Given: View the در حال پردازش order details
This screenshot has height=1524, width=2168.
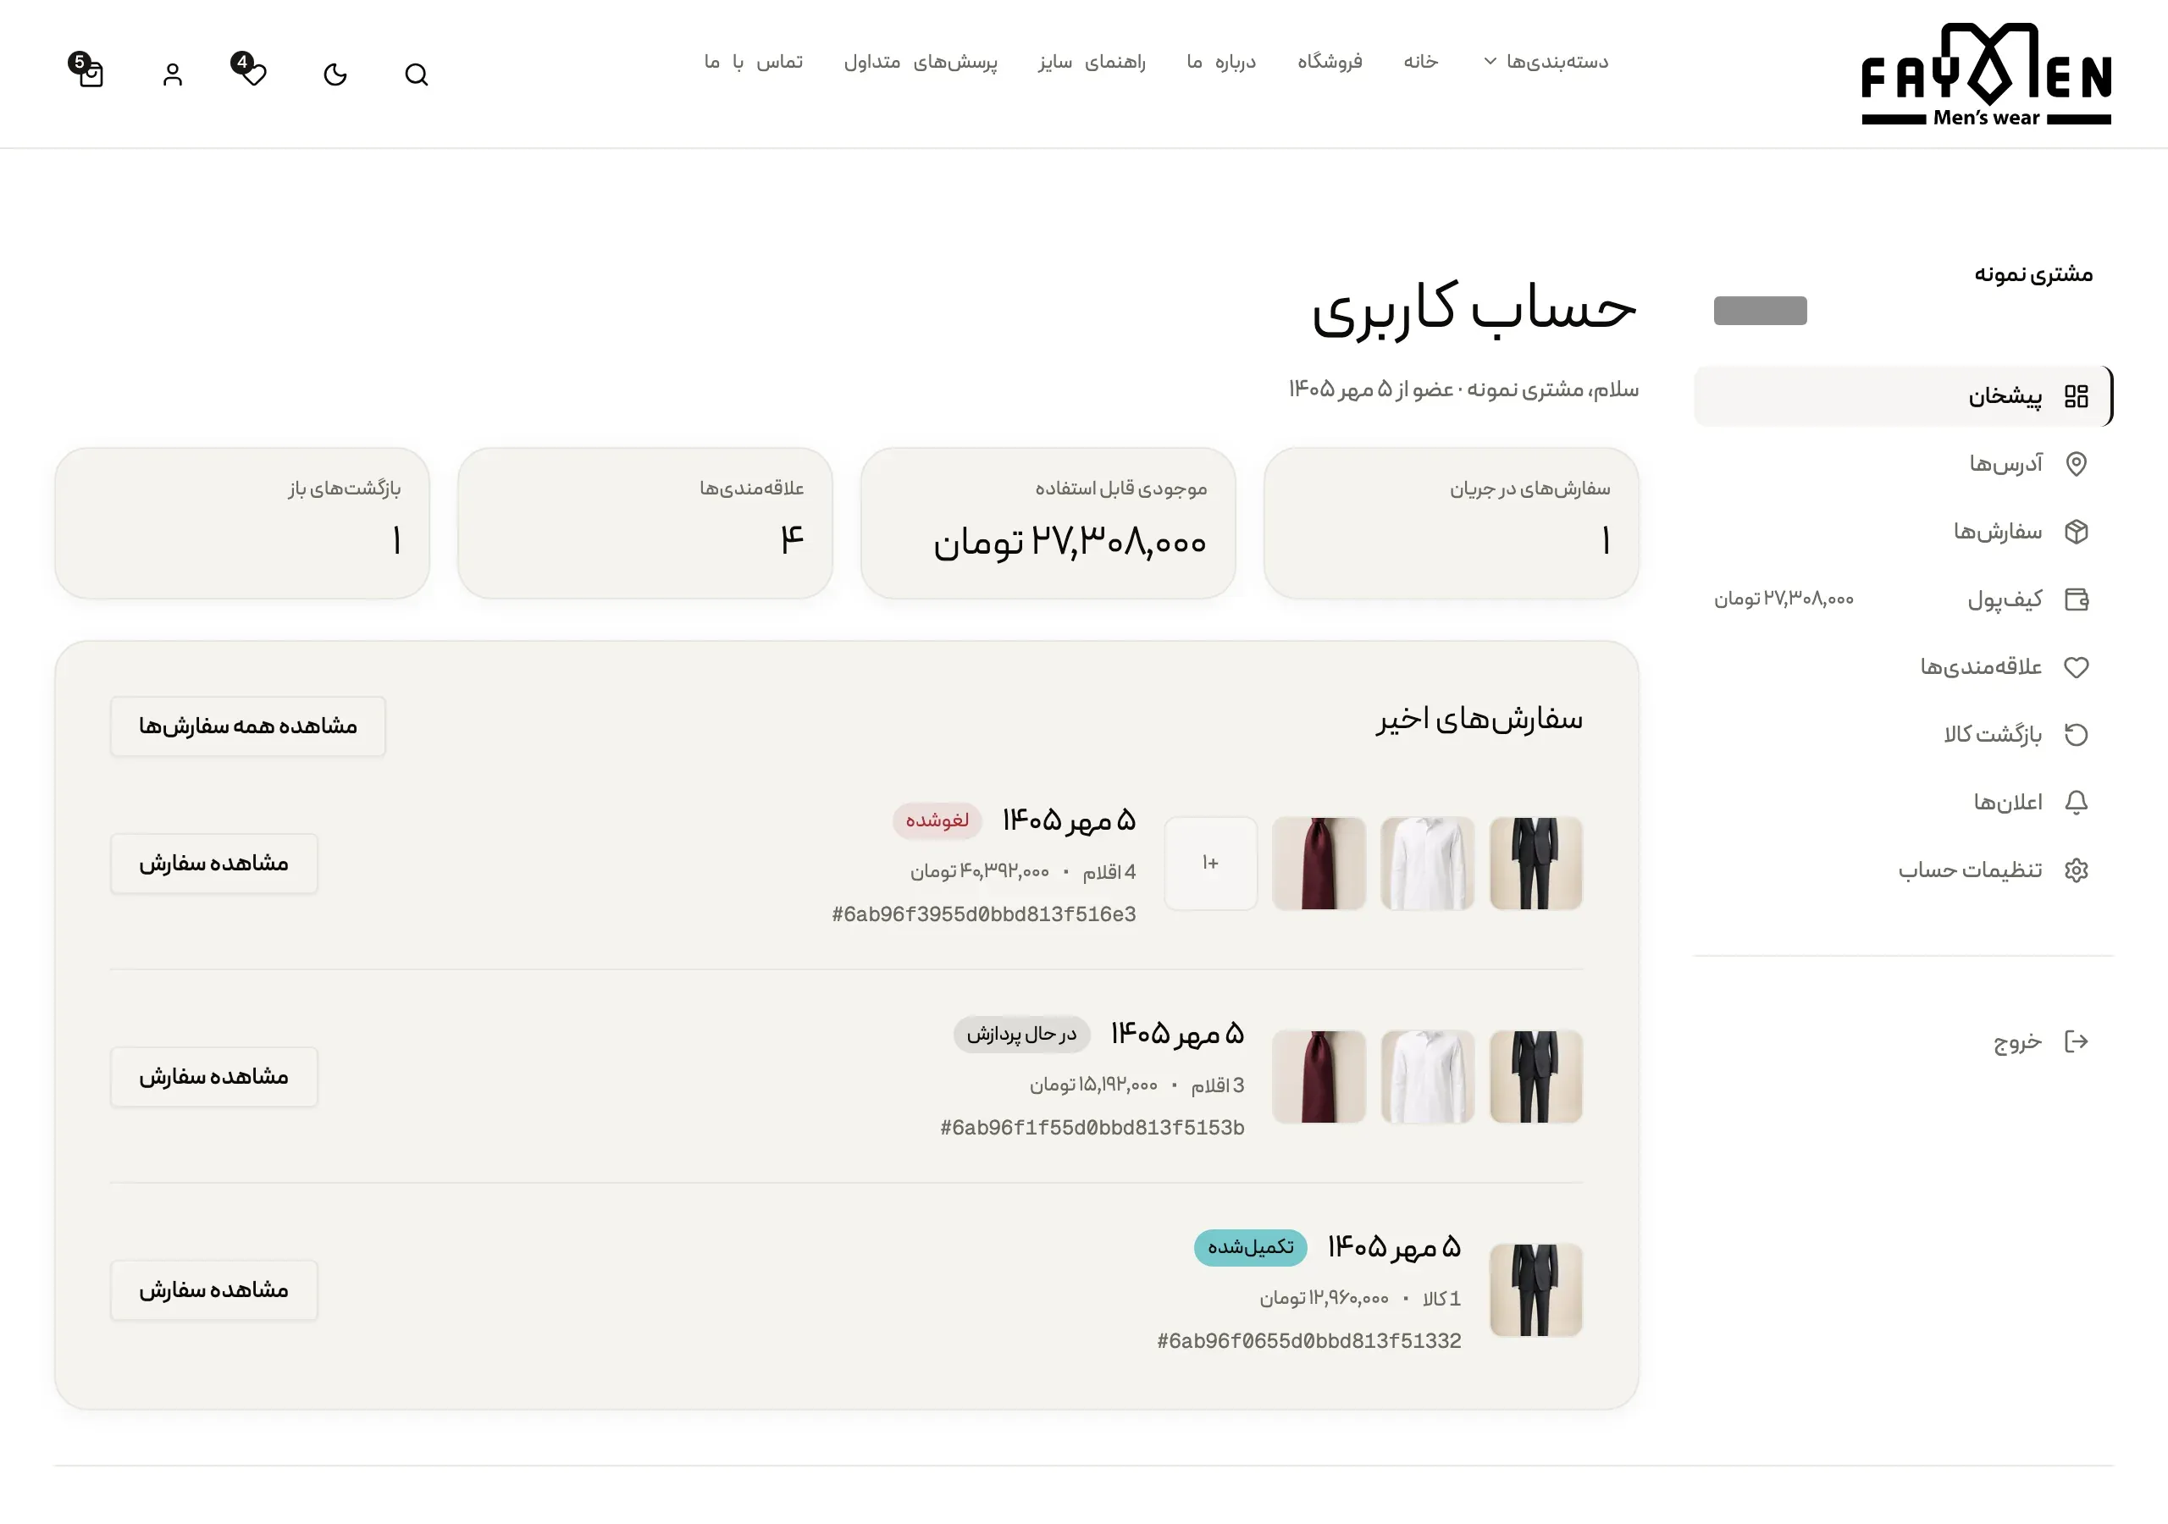Looking at the screenshot, I should [213, 1077].
